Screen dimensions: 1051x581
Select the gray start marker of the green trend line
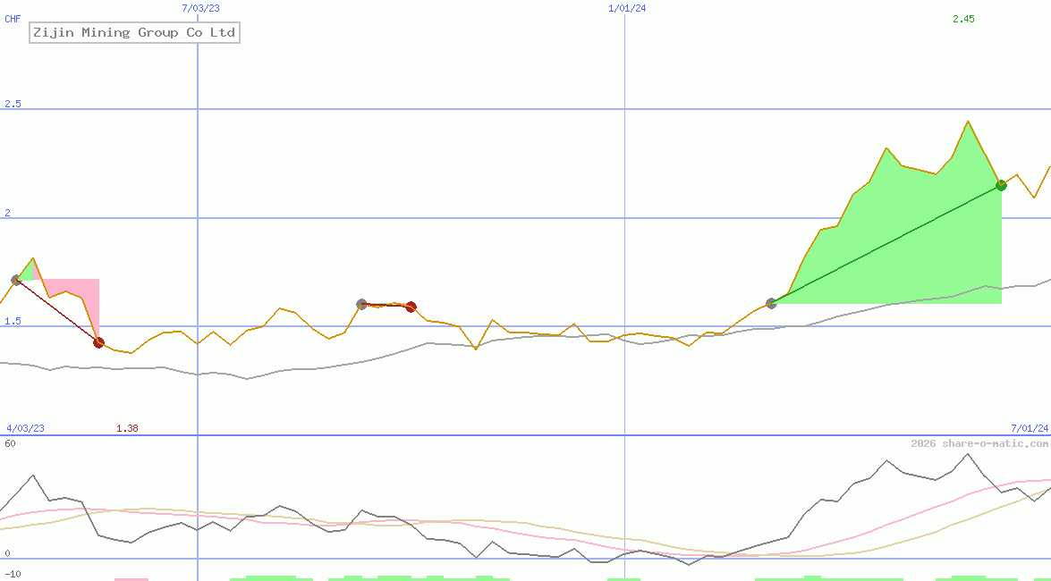[770, 303]
